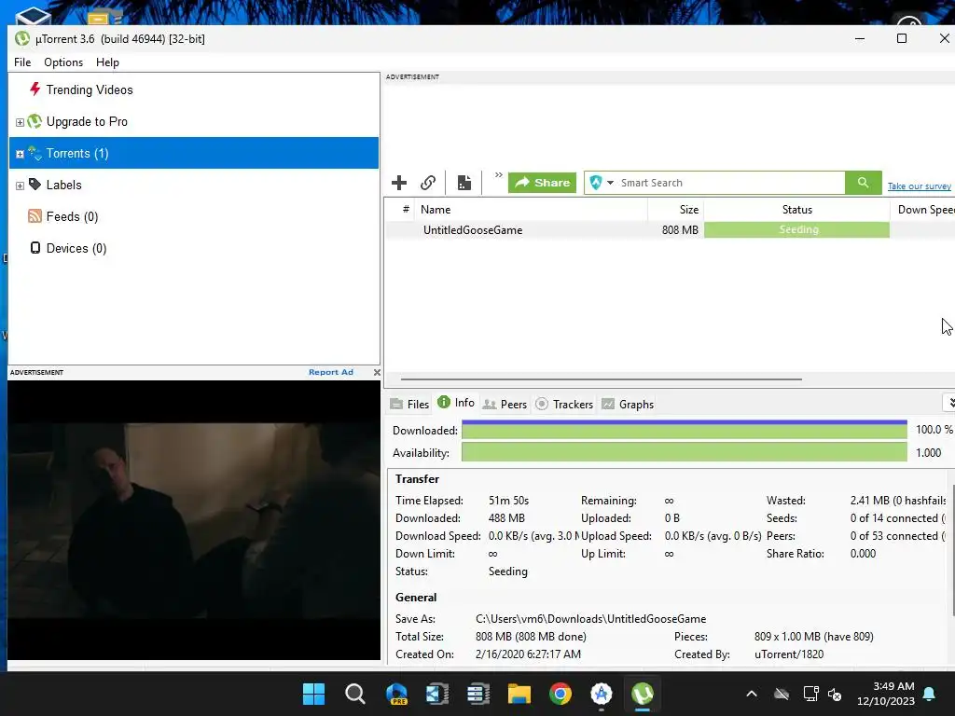Open the Edge PRE taskbar icon
Viewport: 955px width, 716px height.
point(396,694)
